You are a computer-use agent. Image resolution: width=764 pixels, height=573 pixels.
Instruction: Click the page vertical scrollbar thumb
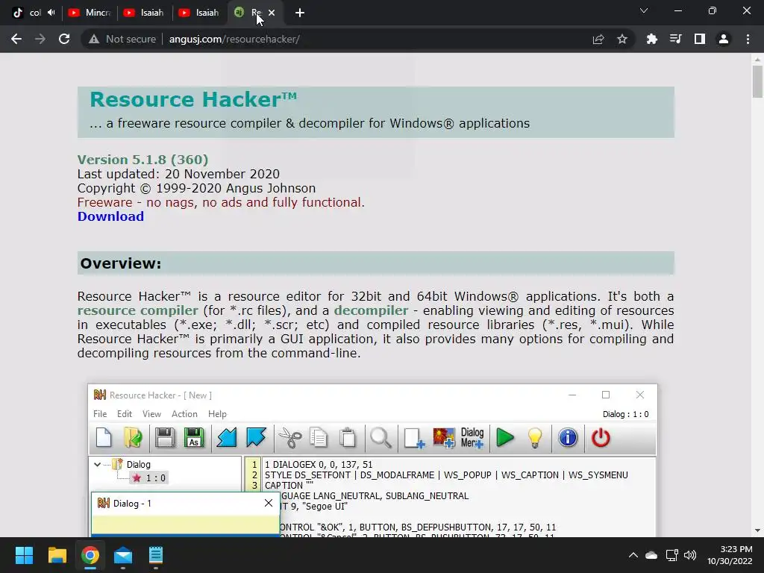point(757,81)
